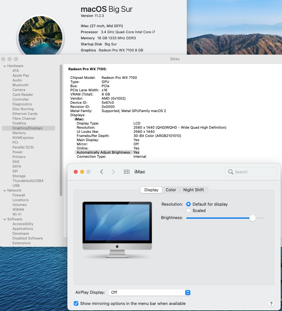
Task: Select Wi-Fi under Network
Action: tap(17, 214)
